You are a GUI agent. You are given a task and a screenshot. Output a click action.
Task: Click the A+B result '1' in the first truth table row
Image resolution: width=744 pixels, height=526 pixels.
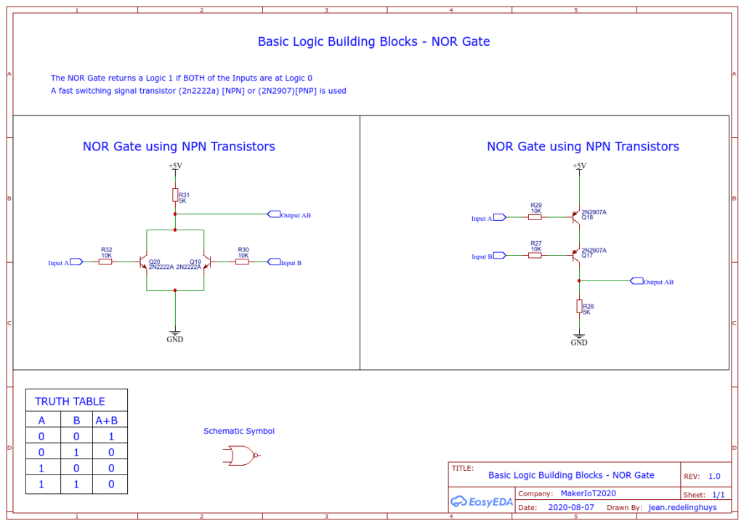click(111, 437)
